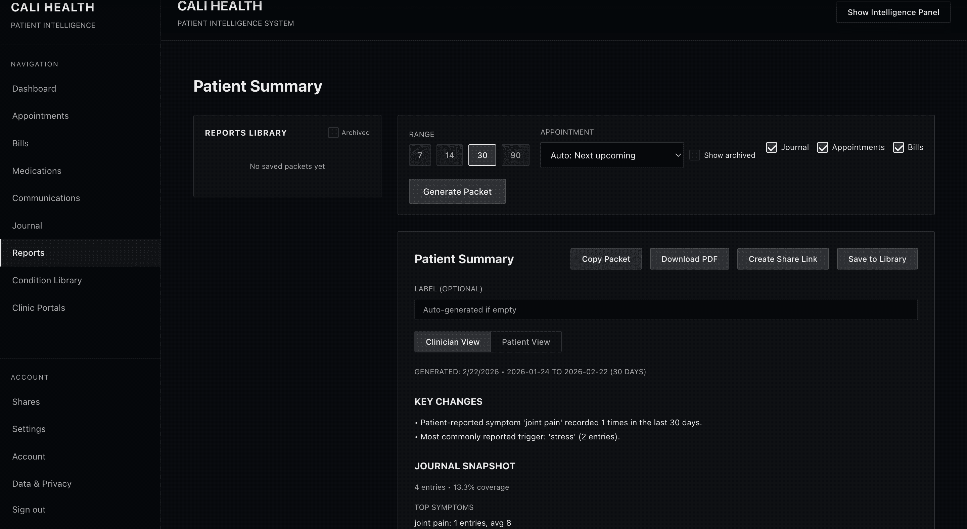967x529 pixels.
Task: Select the 90 day range
Action: tap(515, 155)
